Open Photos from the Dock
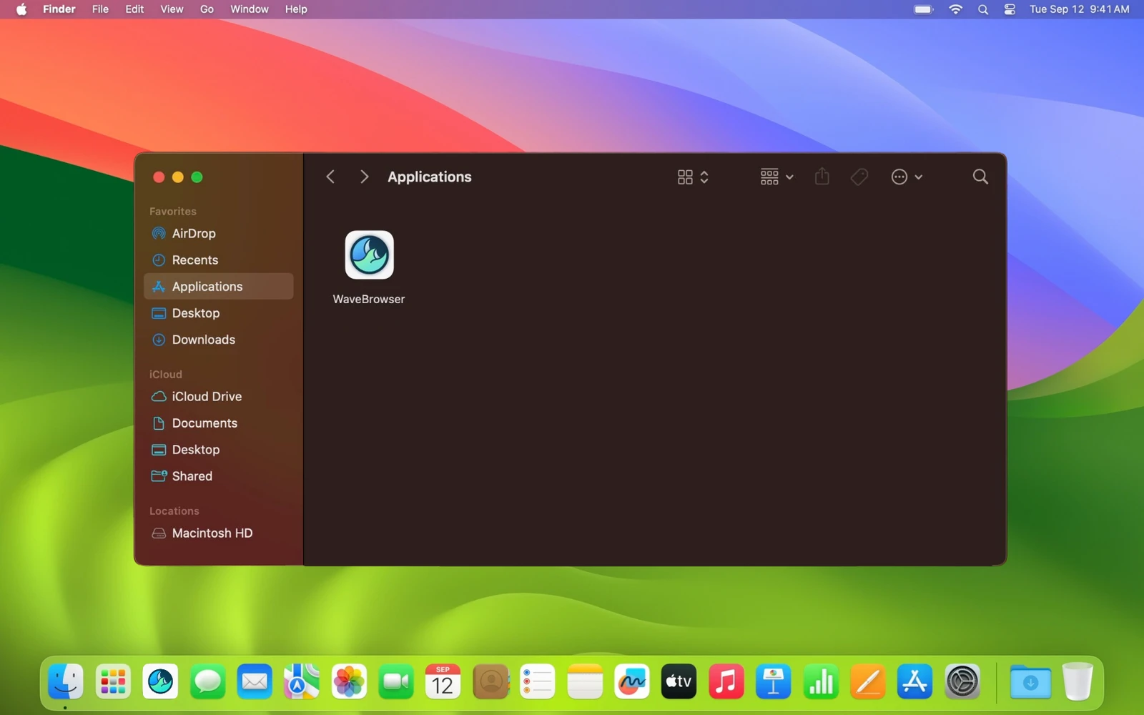Viewport: 1144px width, 715px height. pos(349,681)
